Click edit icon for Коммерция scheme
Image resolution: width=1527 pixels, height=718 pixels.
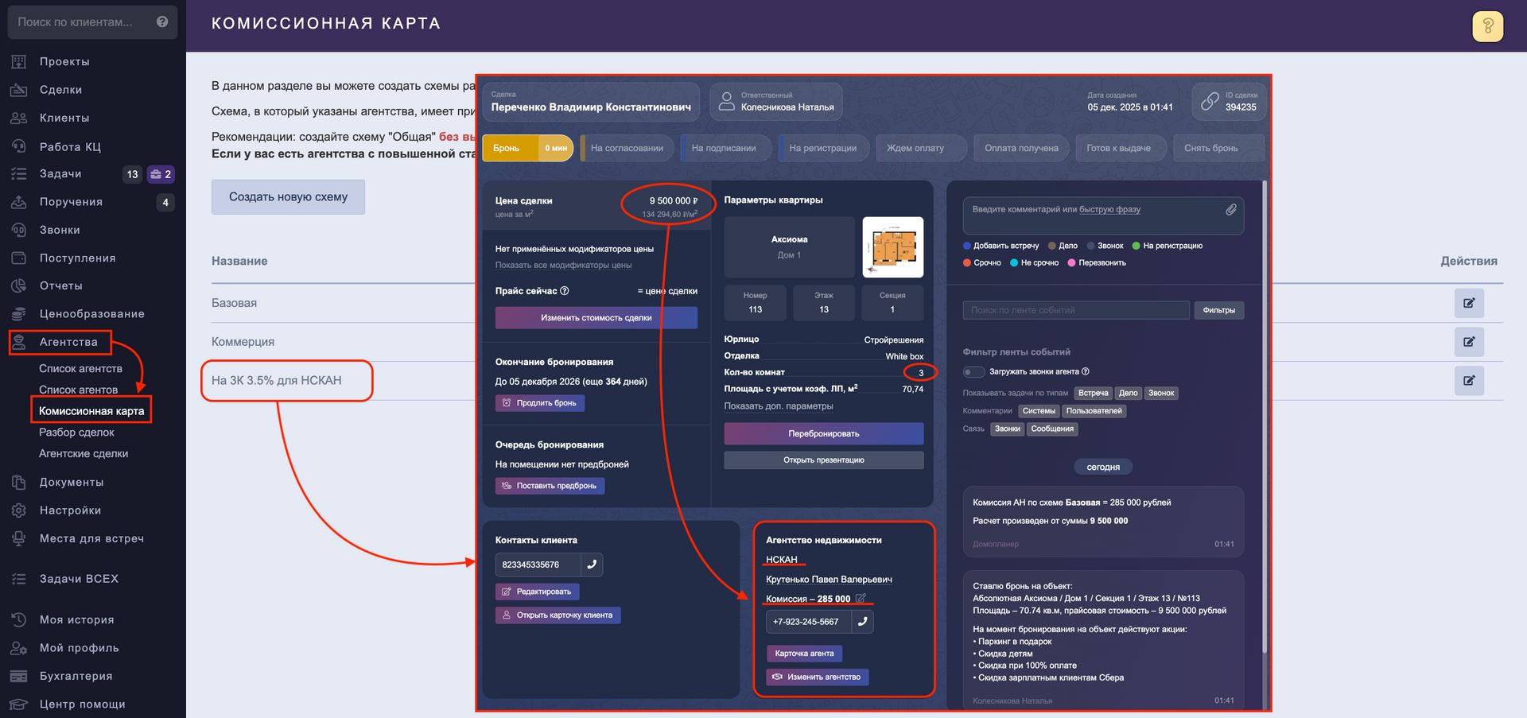pyautogui.click(x=1468, y=342)
